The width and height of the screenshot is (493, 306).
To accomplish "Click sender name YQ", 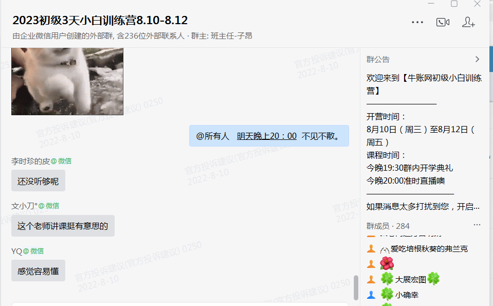I will pyautogui.click(x=16, y=251).
